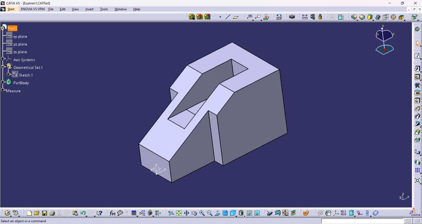Screen dimensions: 422x224
Task: Click the Fly mode airplane icon
Action: point(171,213)
